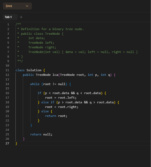Click 'while (root != null) {' line
This screenshot has width=151, height=167.
(50, 84)
